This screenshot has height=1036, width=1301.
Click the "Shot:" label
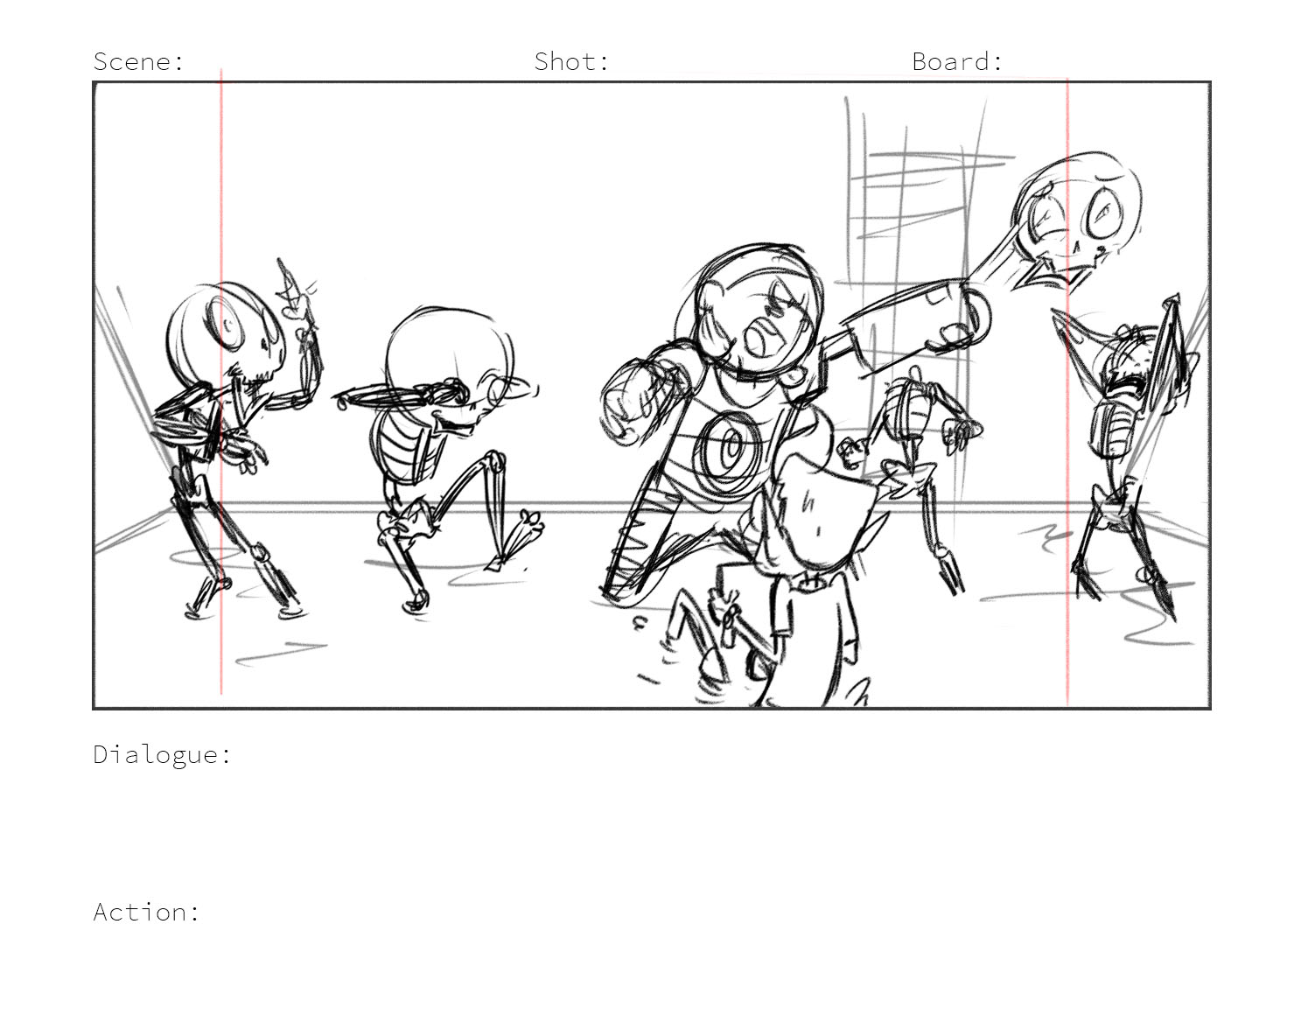coord(571,61)
